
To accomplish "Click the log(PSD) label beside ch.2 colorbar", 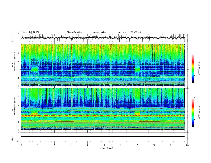I will pos(199,113).
